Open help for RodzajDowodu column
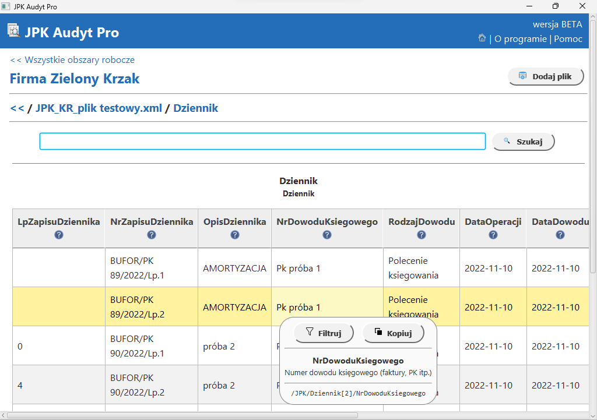Screen dimensions: 597x420 click(422, 235)
